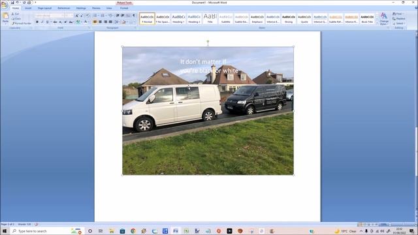This screenshot has height=235, width=418.
Task: Undo the last action
Action: coord(18,3)
